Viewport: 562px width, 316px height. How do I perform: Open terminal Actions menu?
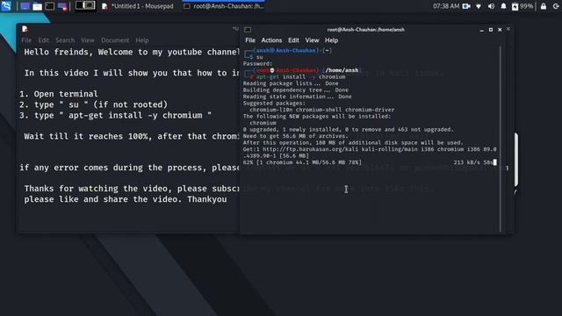271,40
